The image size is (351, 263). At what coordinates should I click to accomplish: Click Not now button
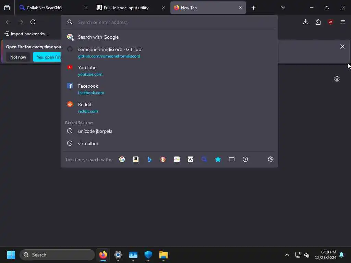18,57
